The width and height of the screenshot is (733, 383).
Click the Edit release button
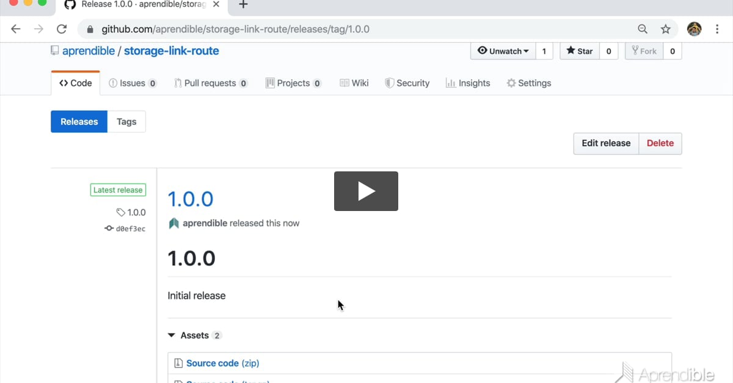(x=606, y=143)
